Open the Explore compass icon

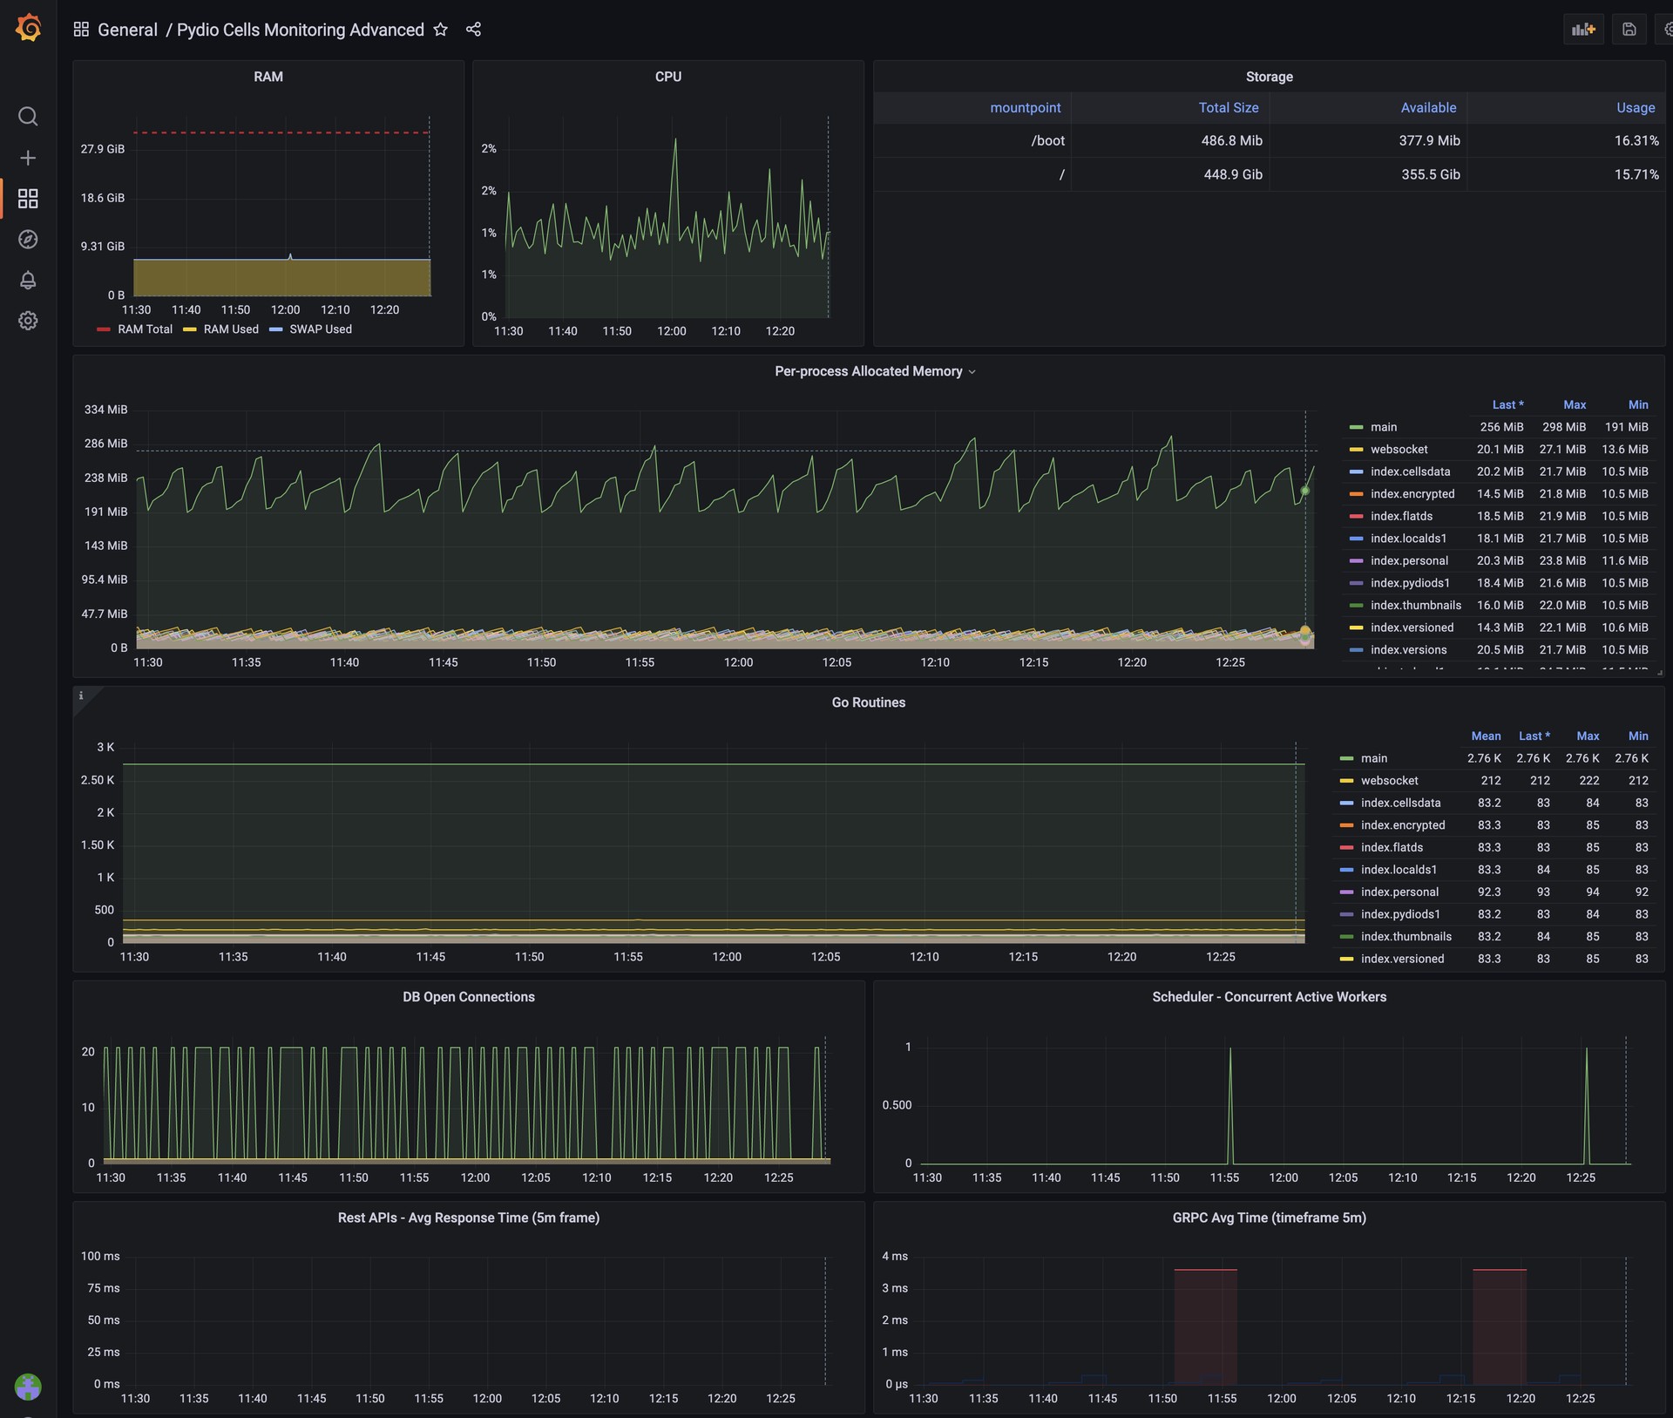(x=28, y=240)
